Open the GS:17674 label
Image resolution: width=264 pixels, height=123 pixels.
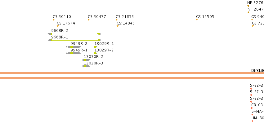tap(66, 23)
